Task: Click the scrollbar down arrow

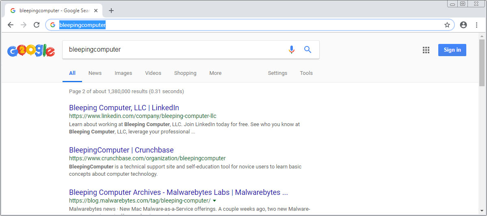Action: [x=482, y=212]
